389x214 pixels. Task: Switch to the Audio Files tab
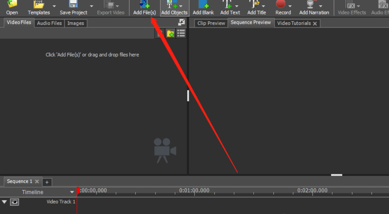pyautogui.click(x=49, y=23)
